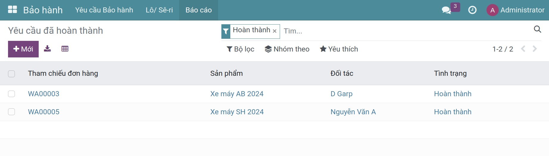The width and height of the screenshot is (549, 156).
Task: Toggle the select-all checkbox in header
Action: [x=12, y=74]
